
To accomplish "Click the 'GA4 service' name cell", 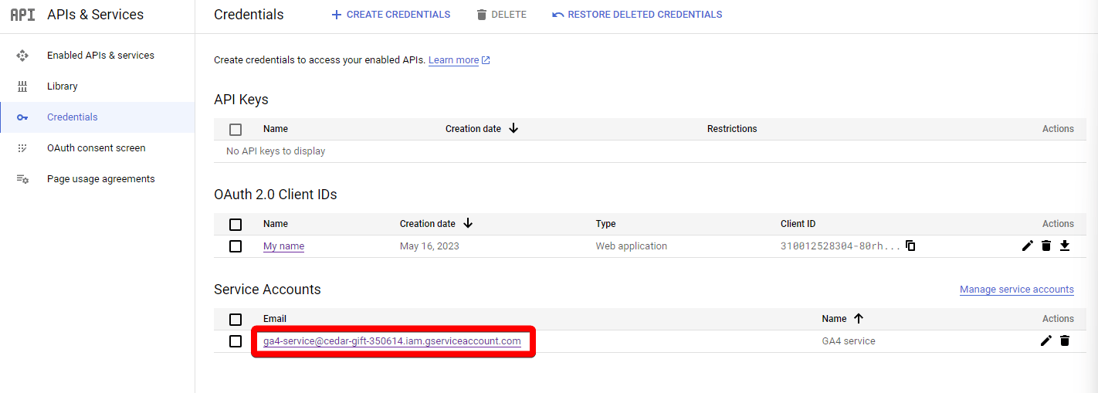I will [849, 341].
